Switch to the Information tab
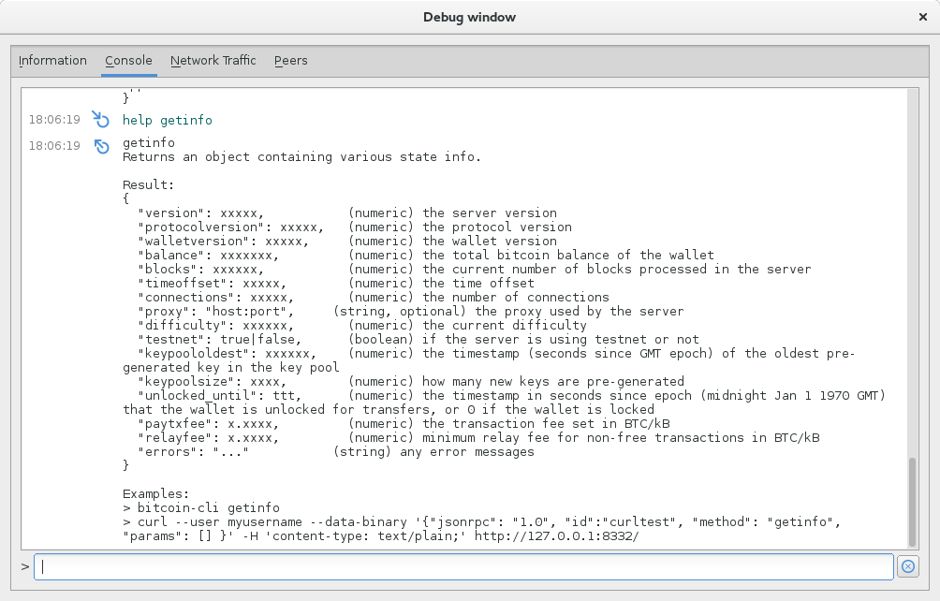 pos(52,60)
